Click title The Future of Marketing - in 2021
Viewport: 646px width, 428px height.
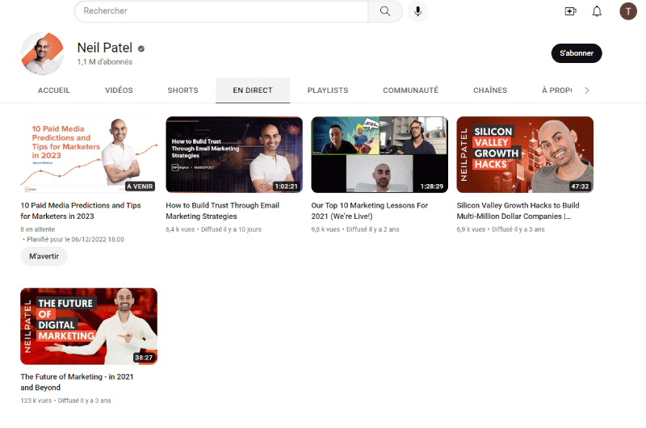pyautogui.click(x=77, y=382)
